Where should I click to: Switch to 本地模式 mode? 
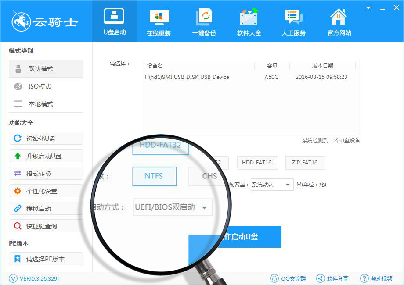coord(46,104)
